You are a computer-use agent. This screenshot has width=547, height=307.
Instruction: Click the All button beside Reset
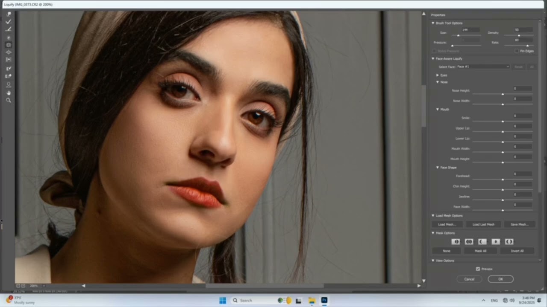click(532, 67)
